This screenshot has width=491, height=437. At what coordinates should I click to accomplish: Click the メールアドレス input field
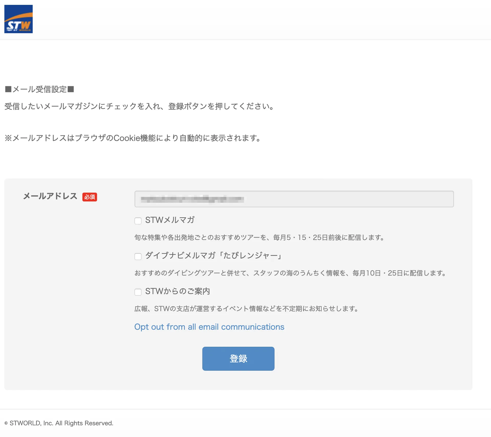(x=294, y=199)
